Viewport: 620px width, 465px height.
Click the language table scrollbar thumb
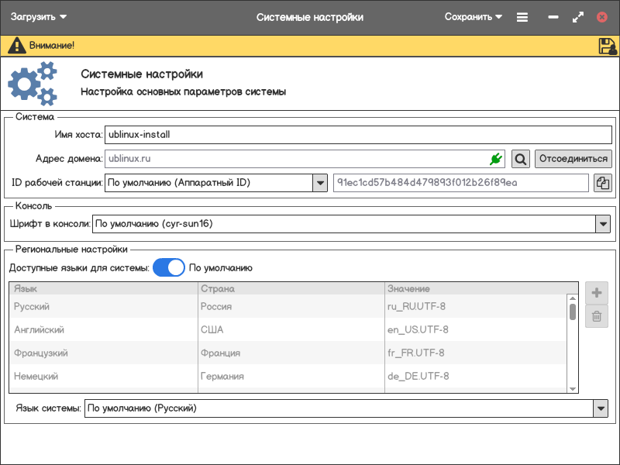[x=573, y=312]
